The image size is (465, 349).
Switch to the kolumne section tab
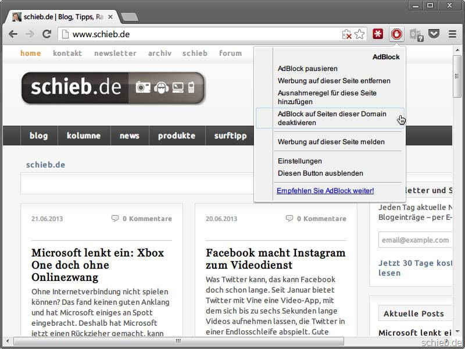[84, 136]
